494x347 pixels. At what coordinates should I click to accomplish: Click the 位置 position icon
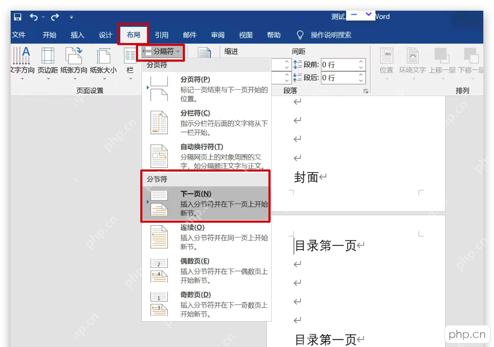click(387, 56)
